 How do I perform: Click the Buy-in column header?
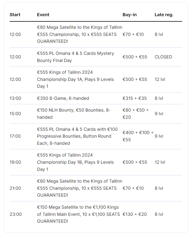click(x=129, y=15)
